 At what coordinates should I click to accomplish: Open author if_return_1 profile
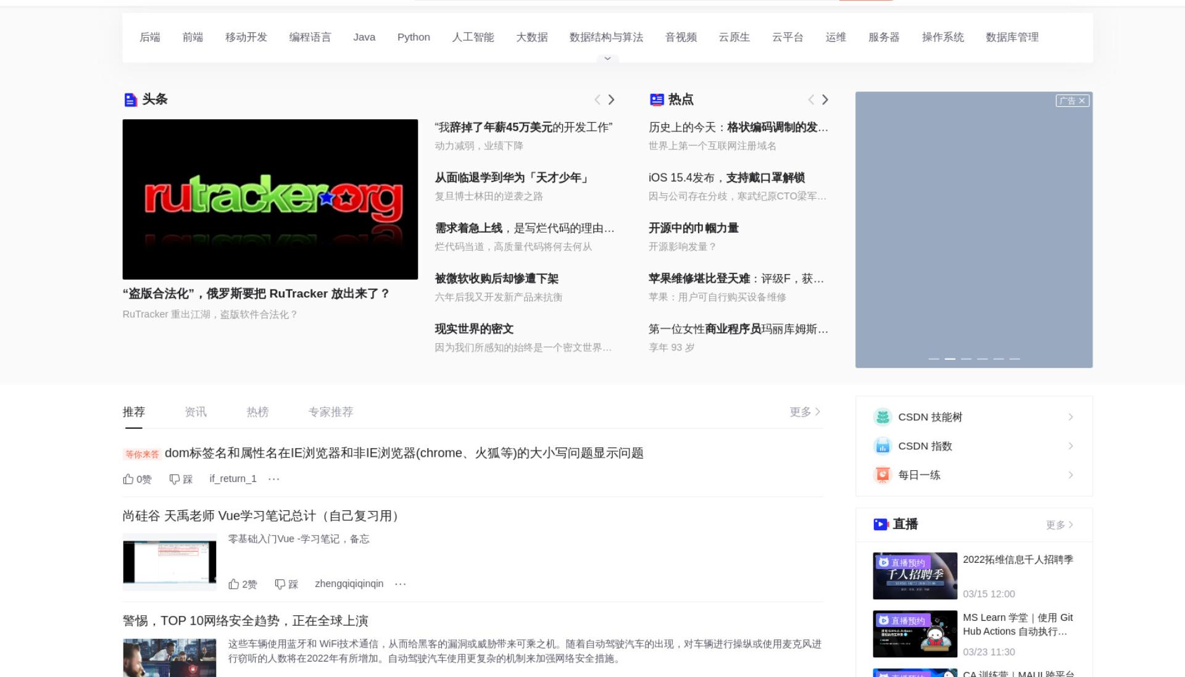click(x=233, y=479)
